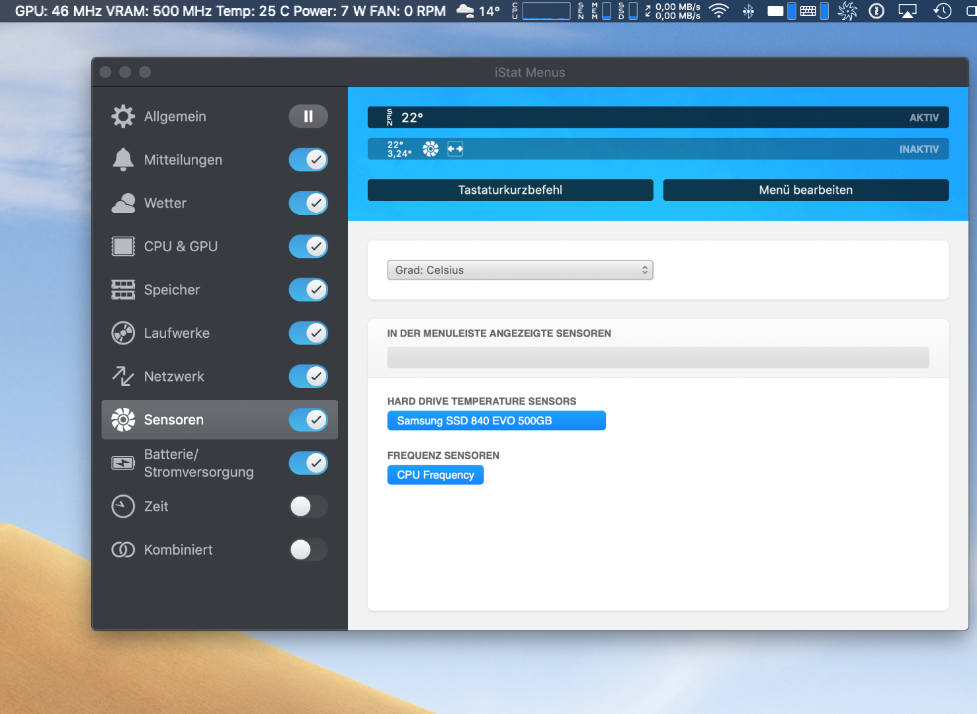This screenshot has height=714, width=977.
Task: Open the fan control icon in the menu bar
Action: [x=847, y=11]
